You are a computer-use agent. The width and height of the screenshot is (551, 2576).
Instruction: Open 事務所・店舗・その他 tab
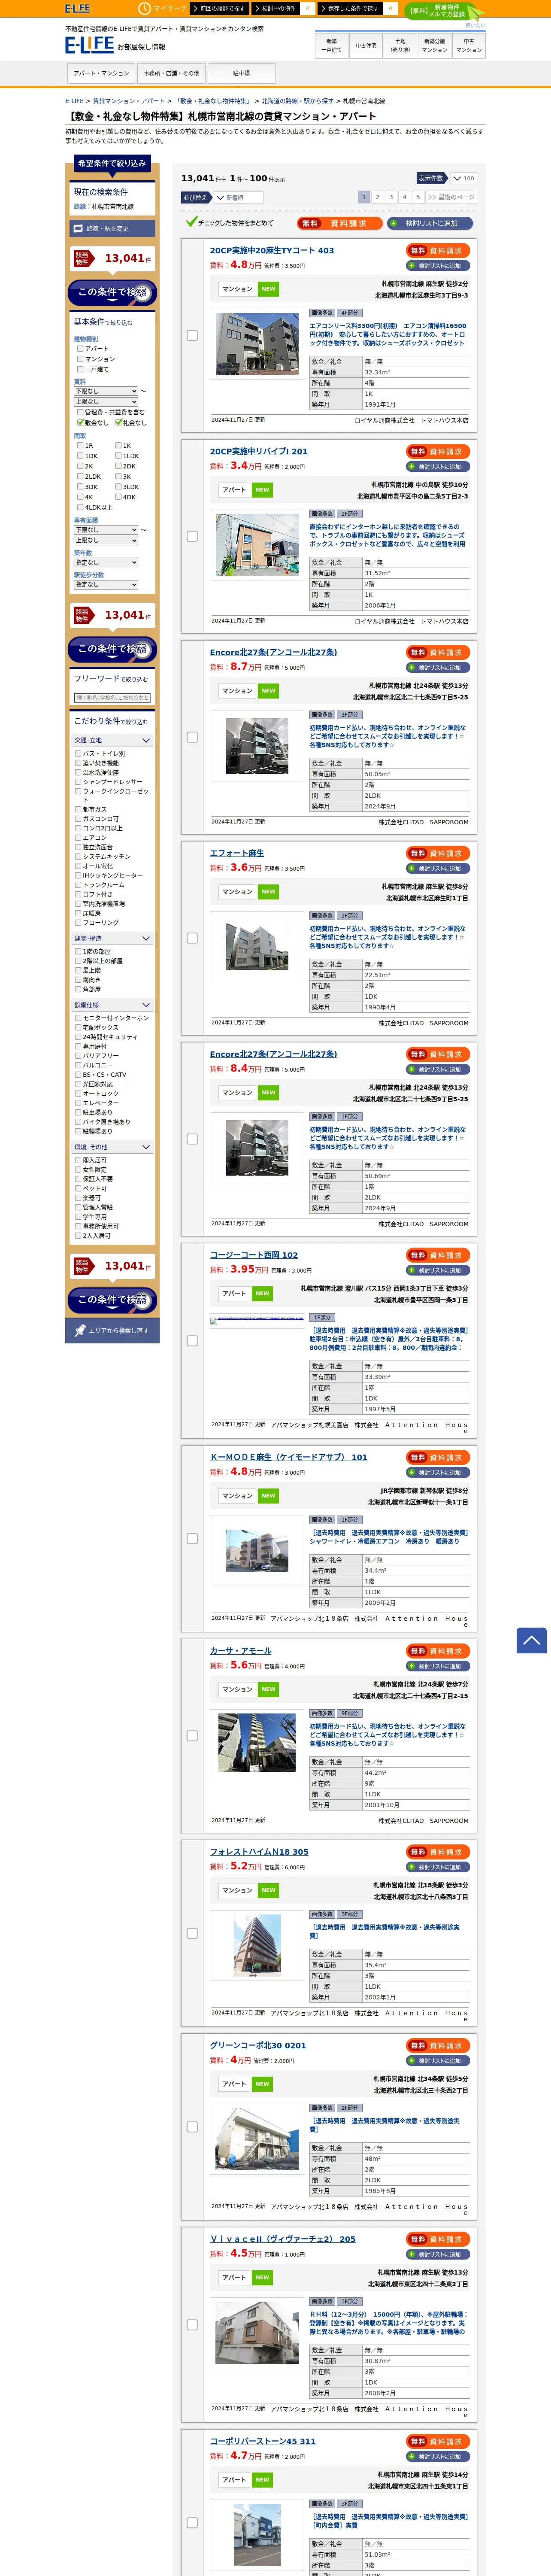pos(171,73)
